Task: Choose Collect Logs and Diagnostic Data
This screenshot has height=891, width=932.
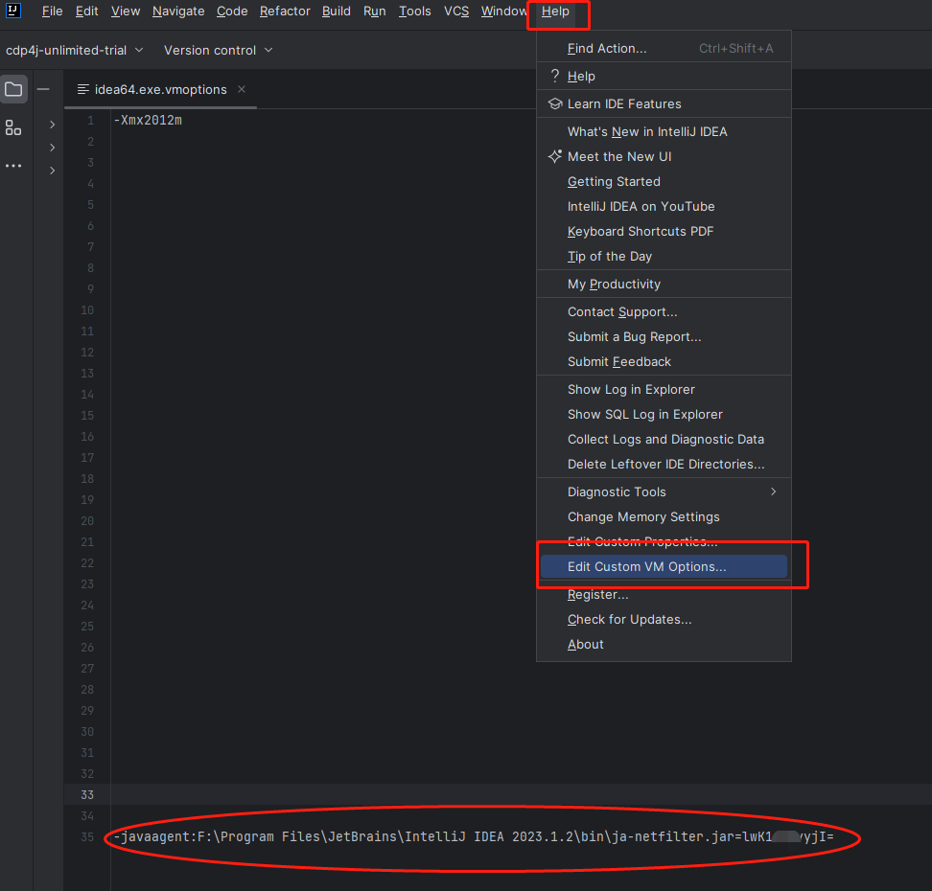Action: click(x=664, y=440)
